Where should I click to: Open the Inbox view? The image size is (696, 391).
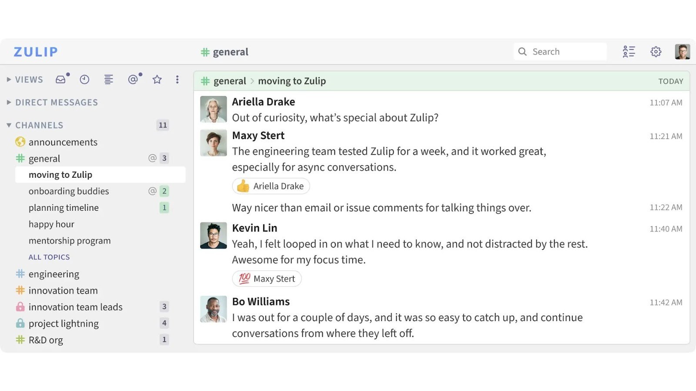tap(60, 79)
